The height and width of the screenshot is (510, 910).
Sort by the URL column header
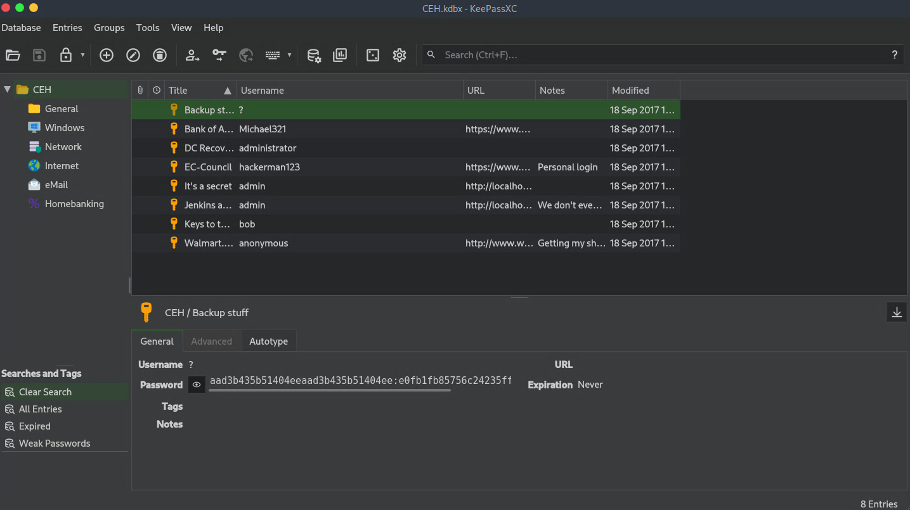[x=499, y=91]
